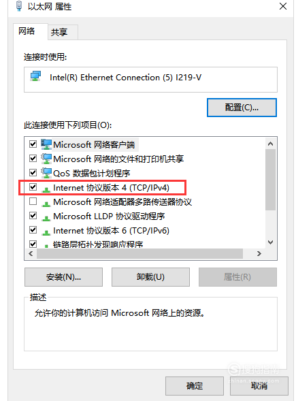This screenshot has width=296, height=401.
Task: Uncheck the Internet 协议版本 6 (TCP/IPv6) checkbox
Action: point(33,230)
